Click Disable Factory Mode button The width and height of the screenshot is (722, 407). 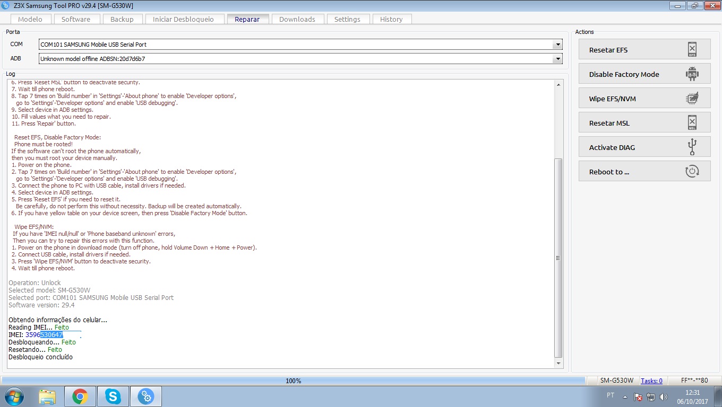tap(644, 74)
